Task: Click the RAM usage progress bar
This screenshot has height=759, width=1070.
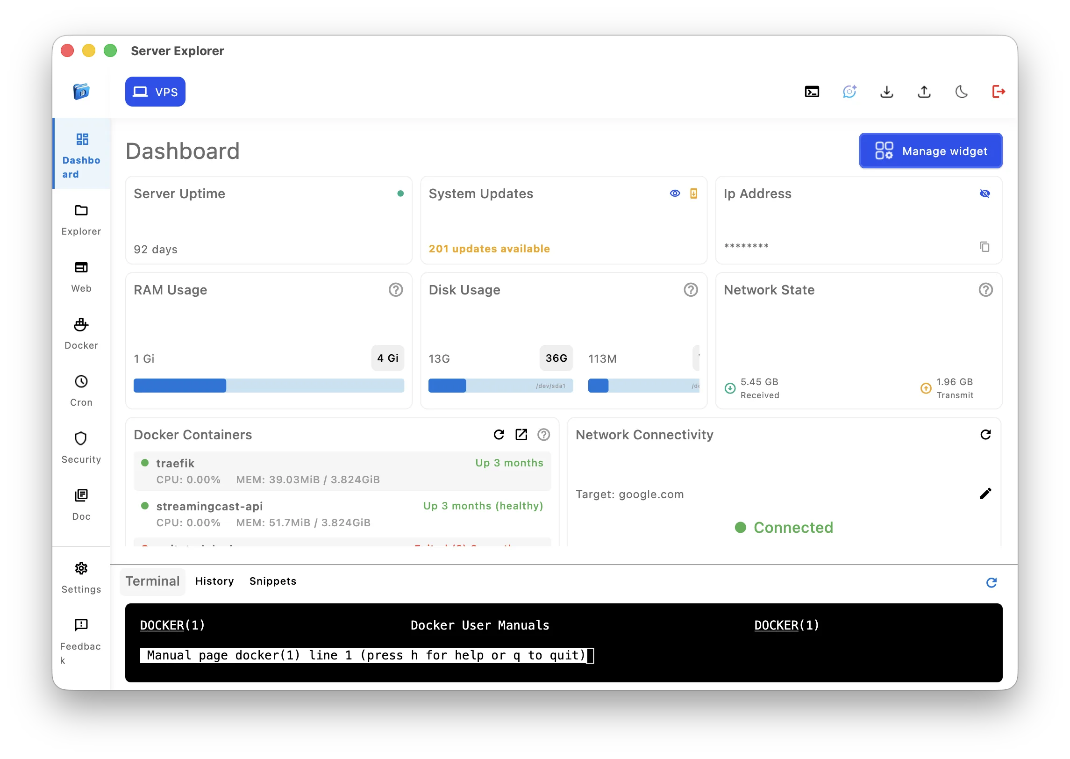Action: [x=269, y=386]
